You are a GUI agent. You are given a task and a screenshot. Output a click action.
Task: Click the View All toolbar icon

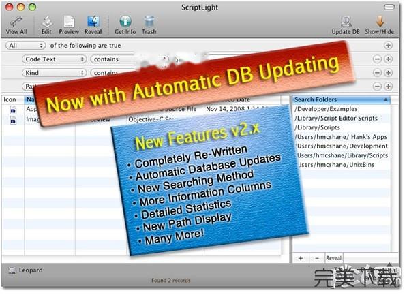tap(16, 25)
